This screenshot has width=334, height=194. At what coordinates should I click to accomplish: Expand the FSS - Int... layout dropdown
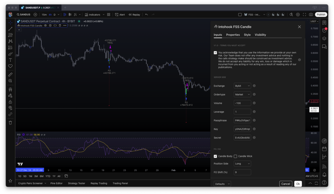[x=264, y=15]
